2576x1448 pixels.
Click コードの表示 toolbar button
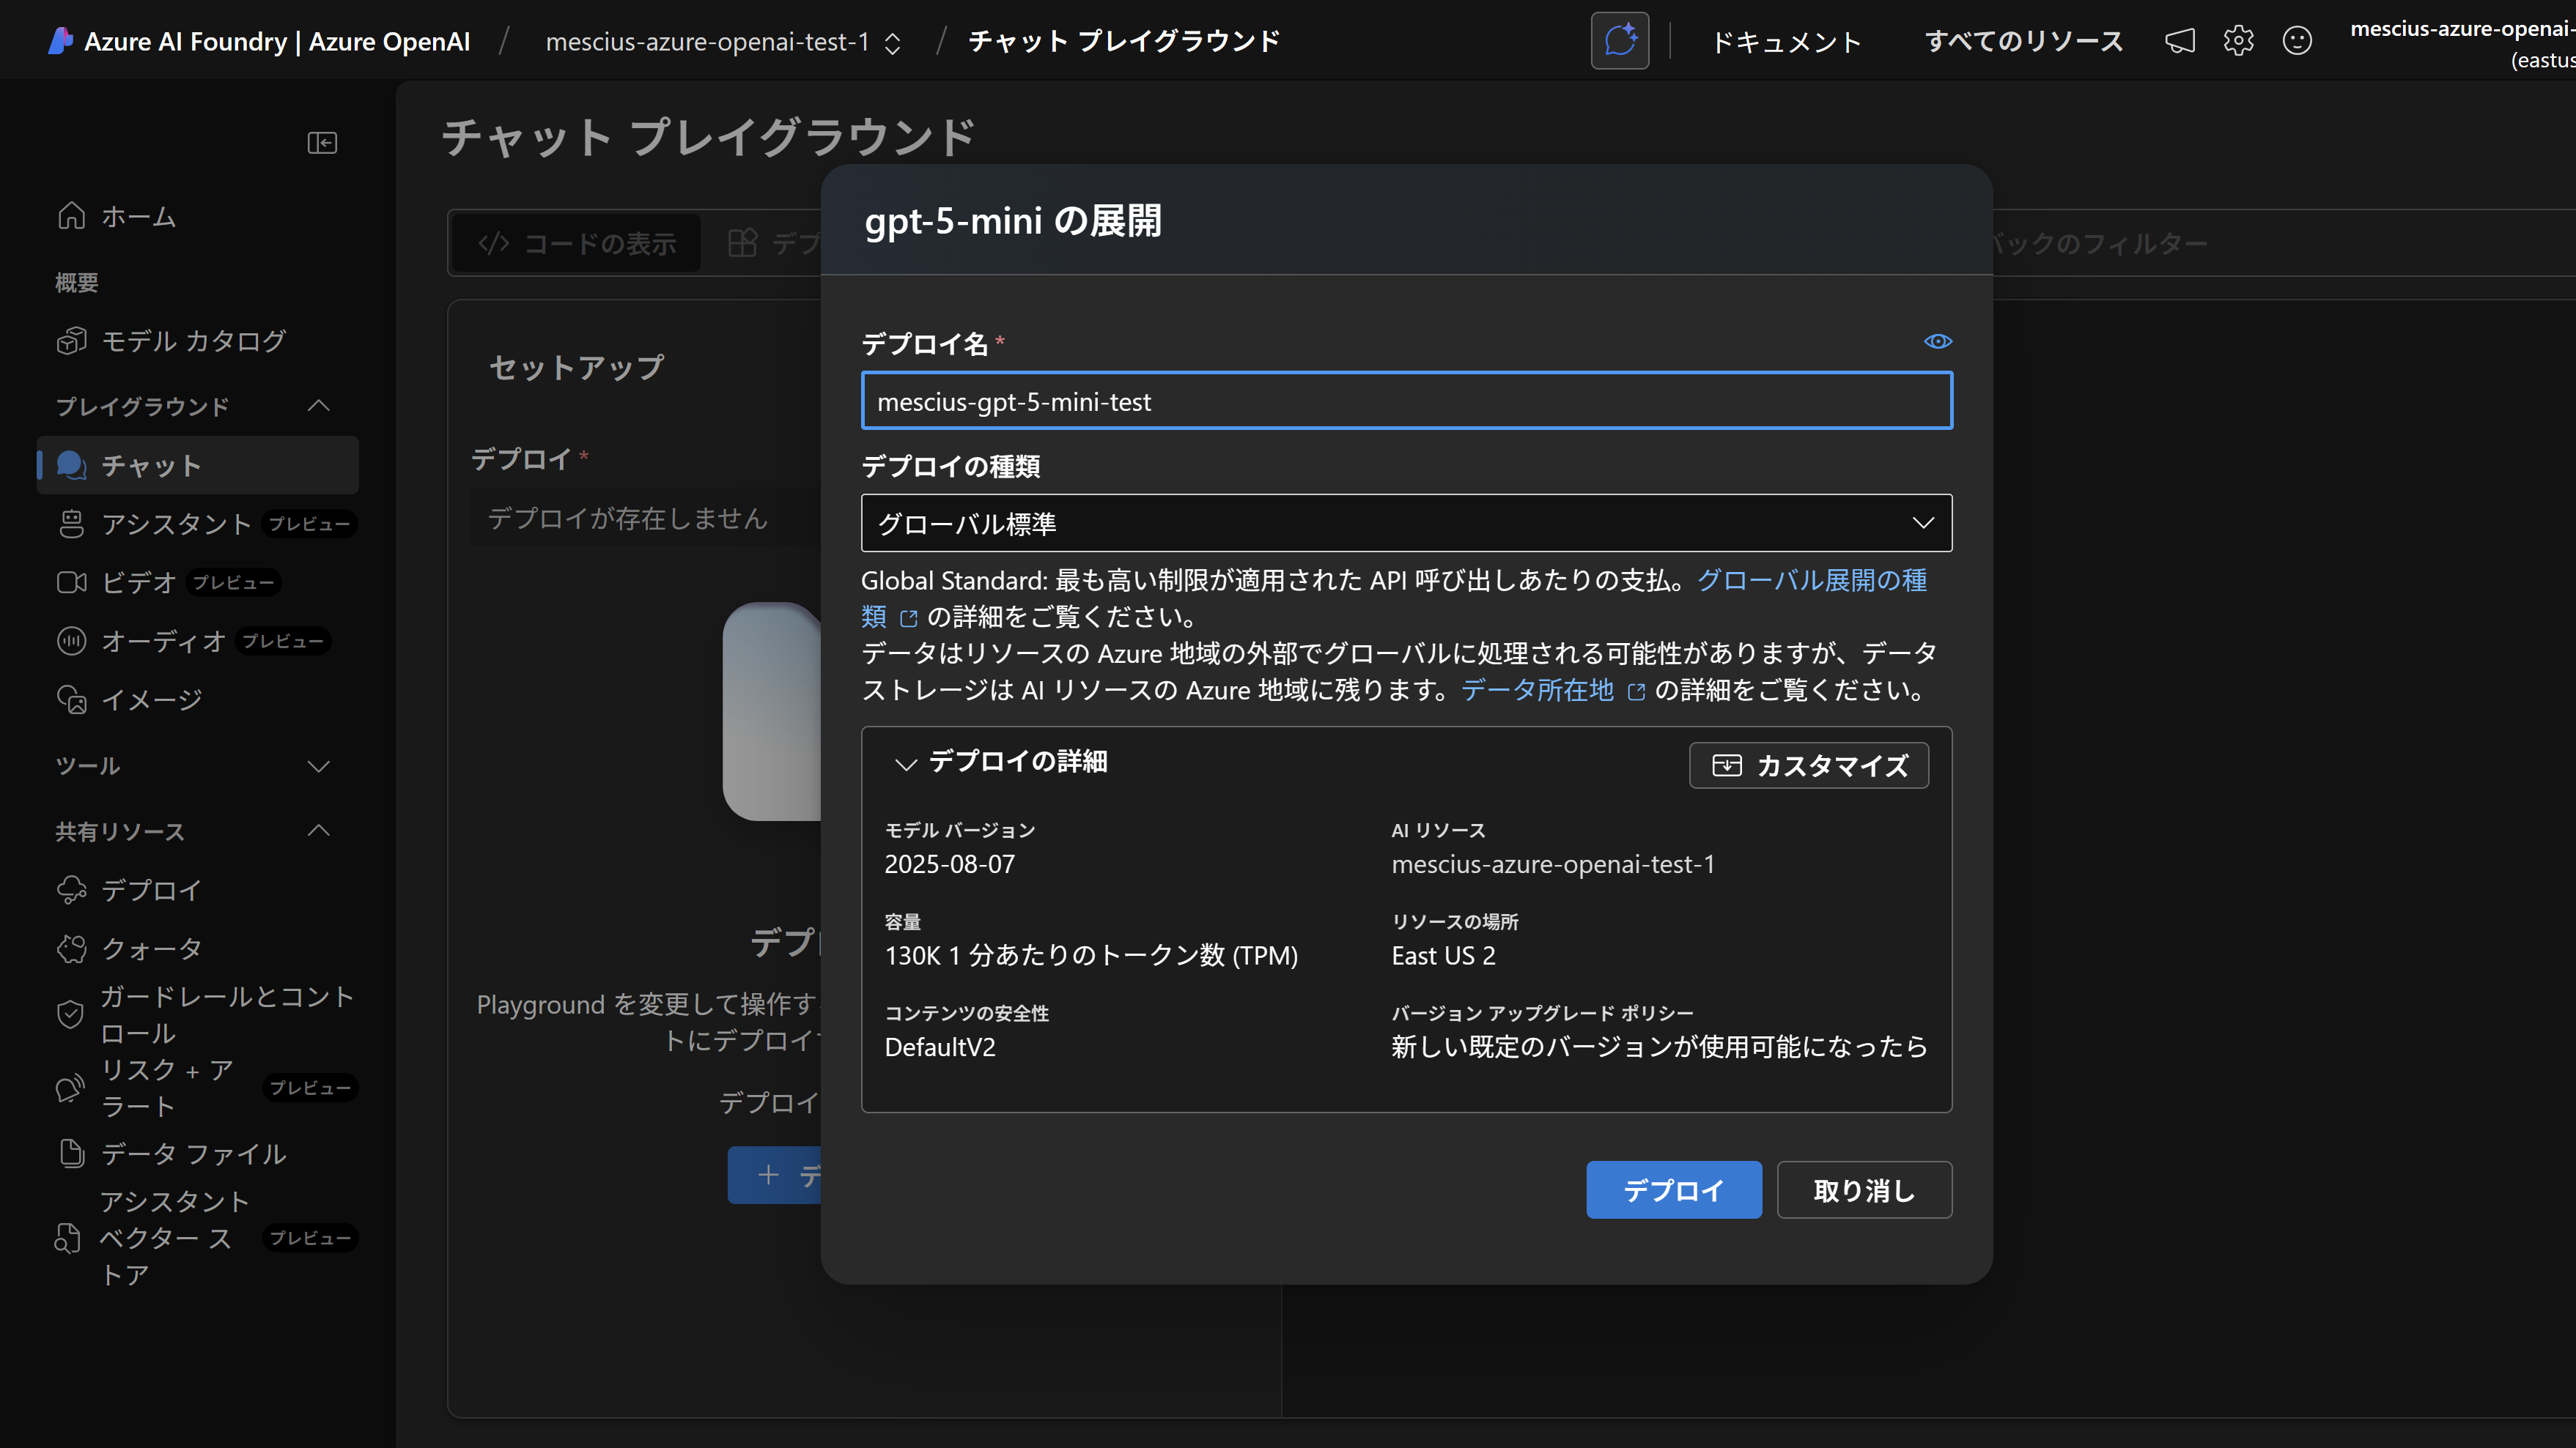pos(577,243)
